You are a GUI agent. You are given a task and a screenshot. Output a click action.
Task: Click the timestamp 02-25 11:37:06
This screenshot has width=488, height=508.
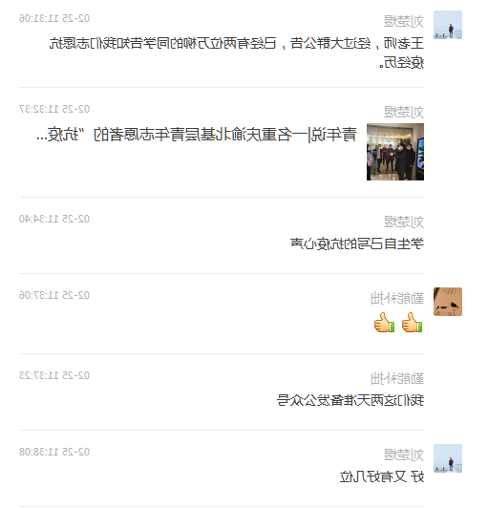click(54, 295)
